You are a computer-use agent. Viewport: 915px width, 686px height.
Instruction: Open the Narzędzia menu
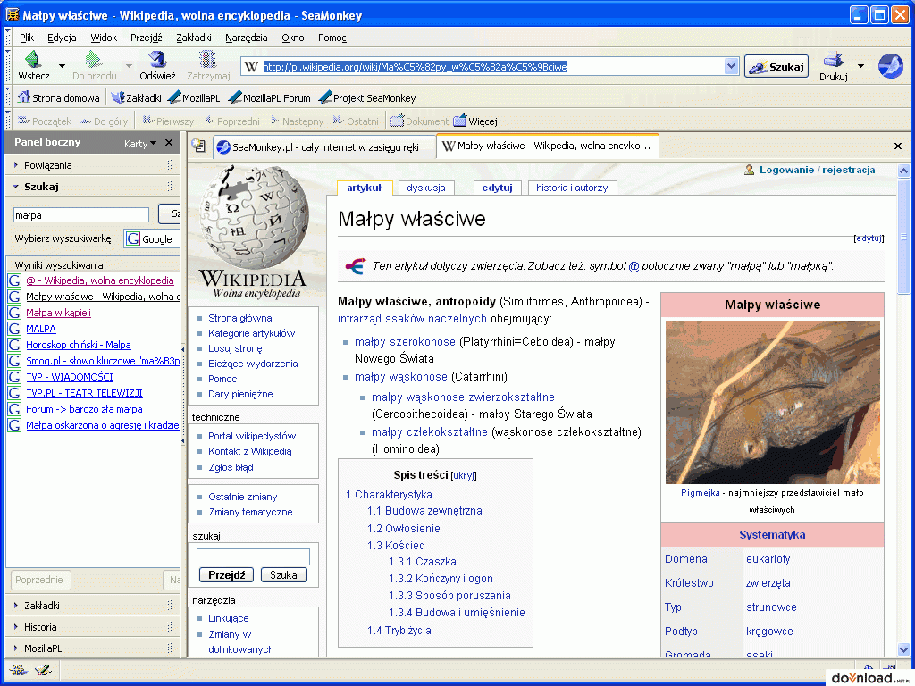(247, 38)
